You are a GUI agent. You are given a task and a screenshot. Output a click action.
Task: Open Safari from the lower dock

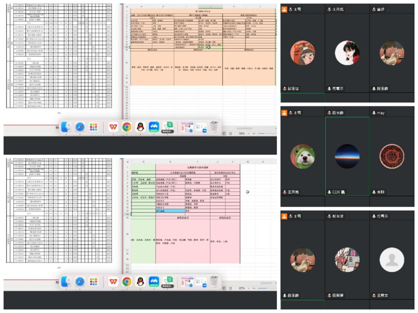[80, 281]
